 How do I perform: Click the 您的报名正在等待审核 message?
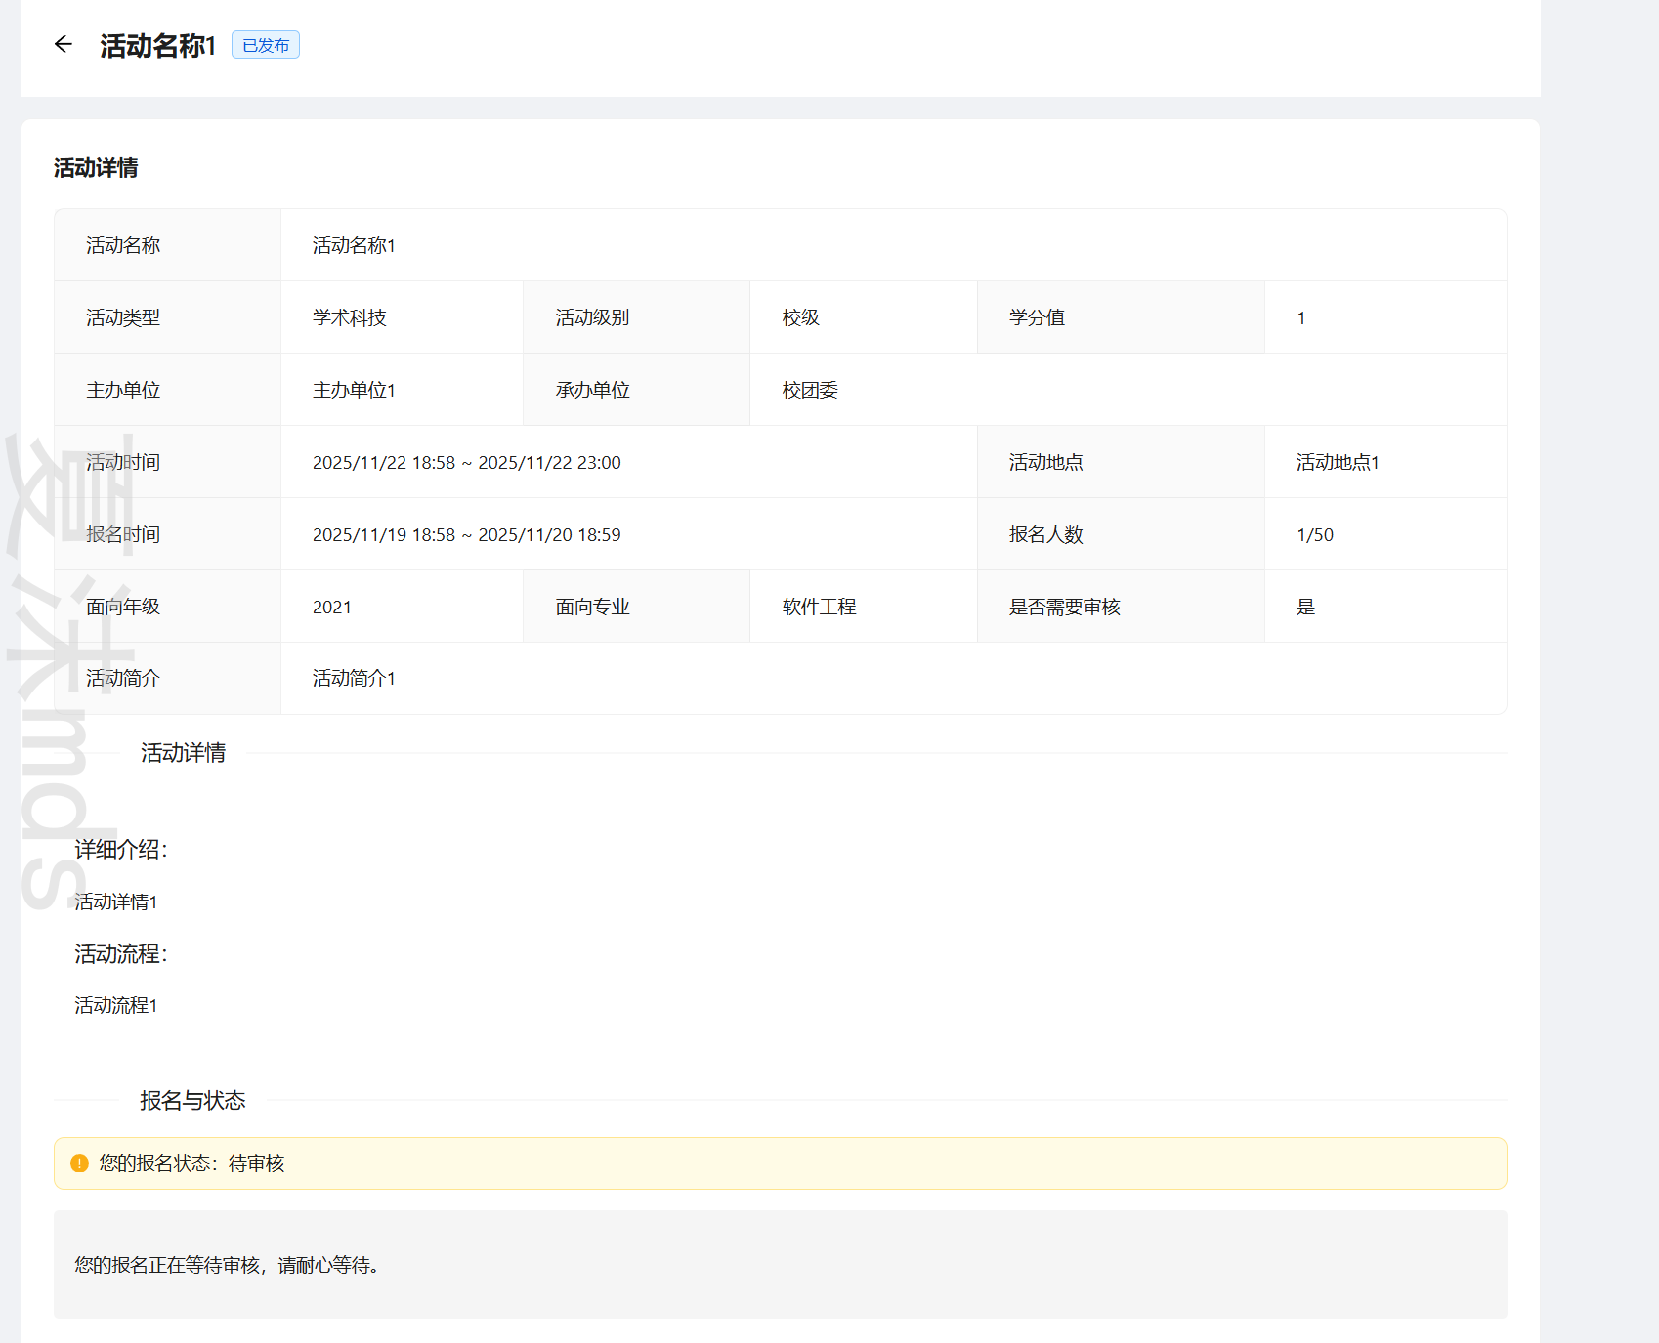[227, 1265]
